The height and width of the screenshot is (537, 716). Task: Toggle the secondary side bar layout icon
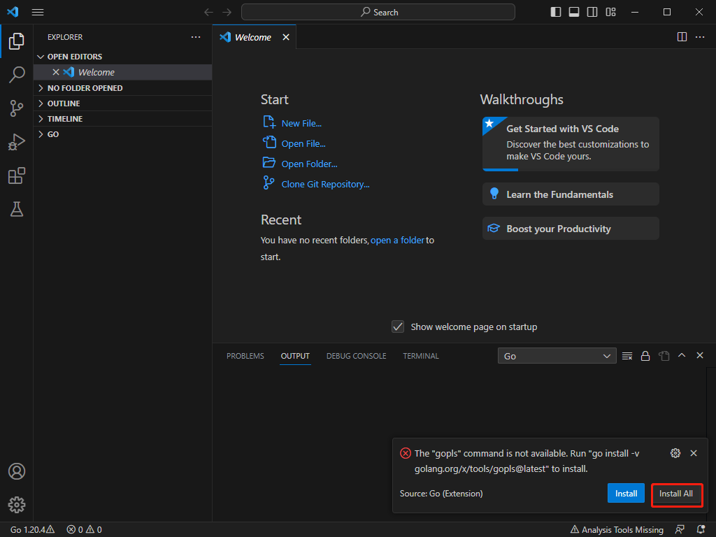tap(592, 12)
